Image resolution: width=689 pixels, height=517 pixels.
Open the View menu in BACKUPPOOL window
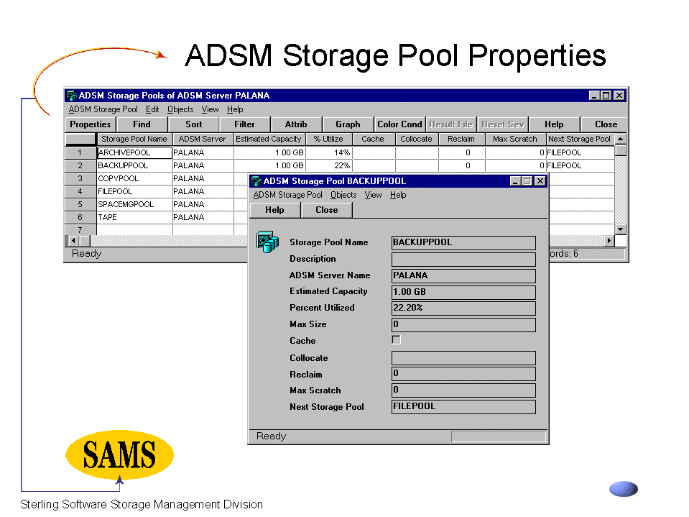373,195
